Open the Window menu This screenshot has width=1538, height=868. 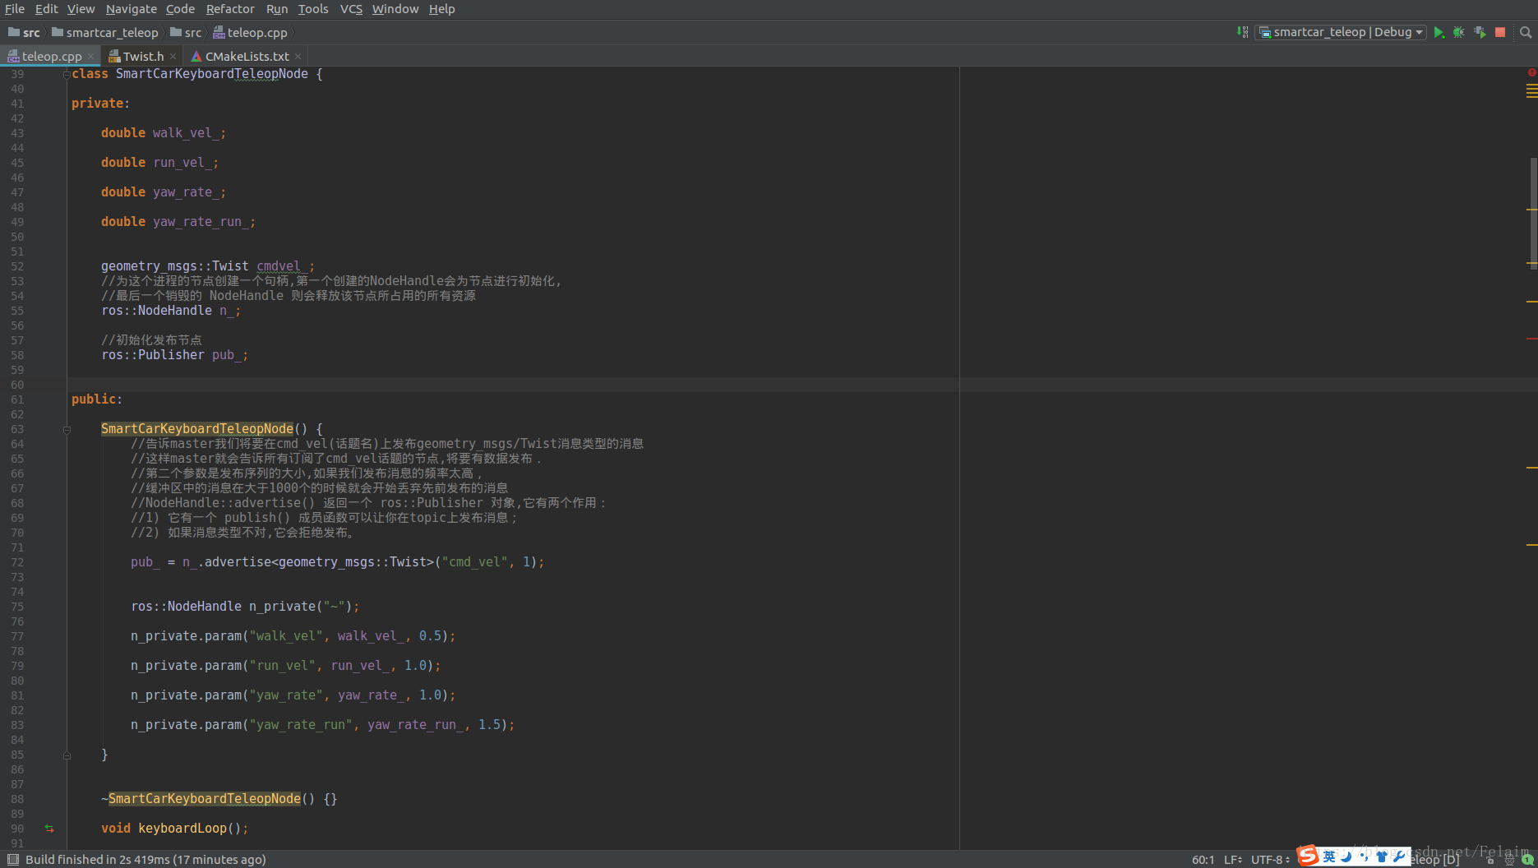point(395,9)
